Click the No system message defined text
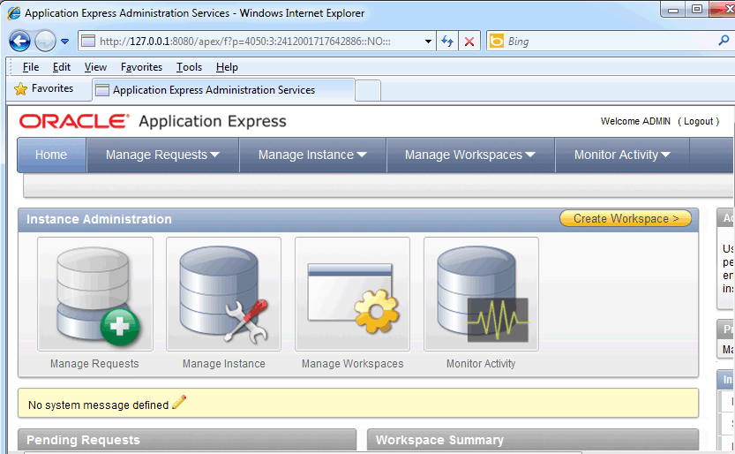The height and width of the screenshot is (454, 735). pos(98,405)
